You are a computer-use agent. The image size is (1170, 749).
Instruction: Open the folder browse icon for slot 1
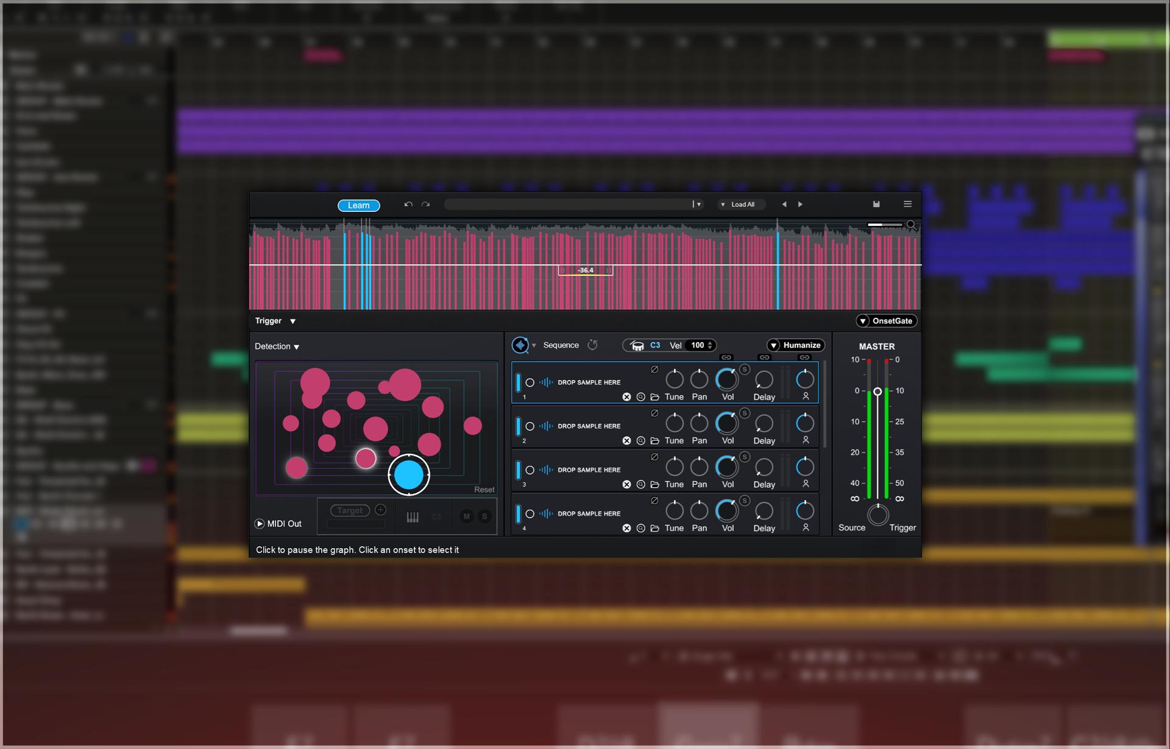[x=654, y=397]
